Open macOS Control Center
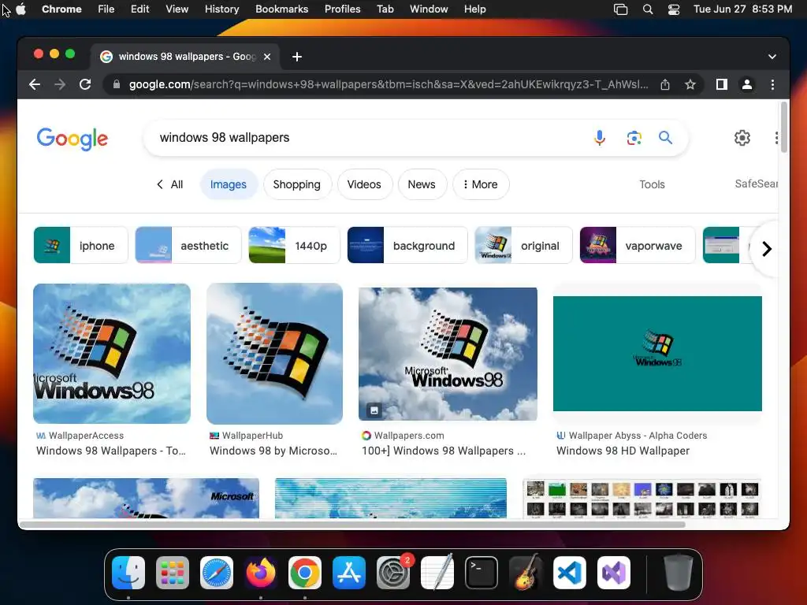The height and width of the screenshot is (605, 807). 673,9
